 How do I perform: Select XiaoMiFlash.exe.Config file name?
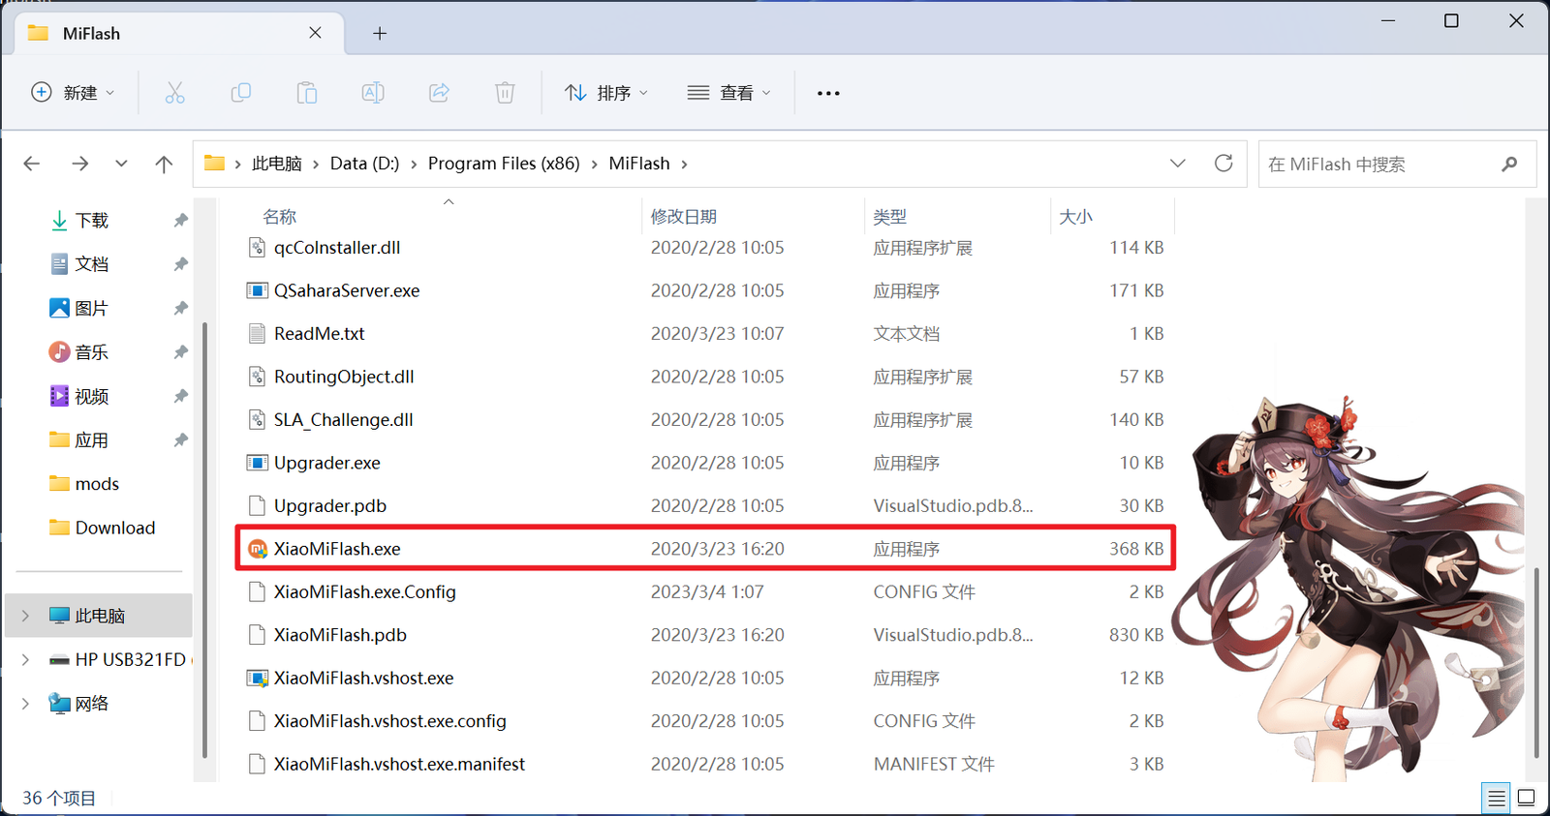coord(365,592)
